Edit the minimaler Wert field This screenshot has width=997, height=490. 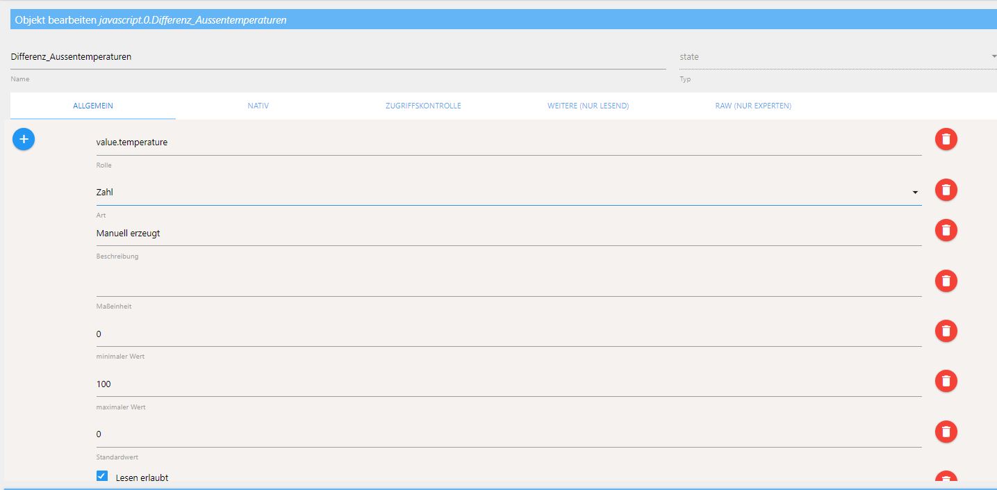509,334
